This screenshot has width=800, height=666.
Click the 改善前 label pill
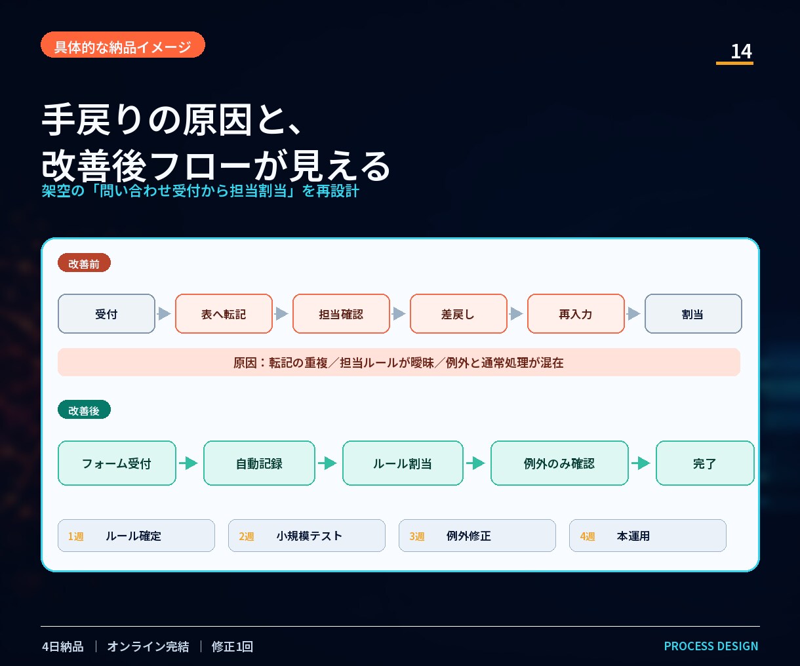point(84,264)
